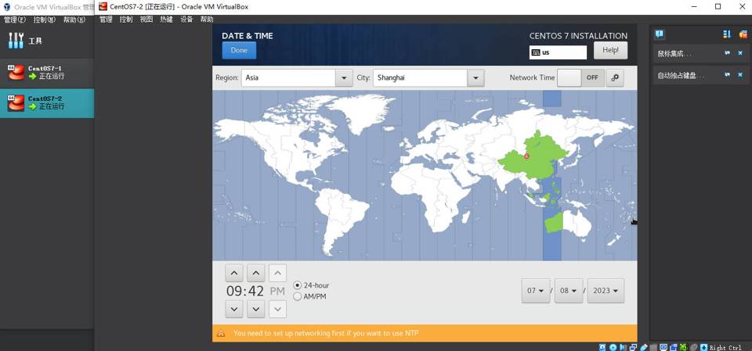Dismiss the 鼠标集成 notification with its X

click(x=740, y=53)
